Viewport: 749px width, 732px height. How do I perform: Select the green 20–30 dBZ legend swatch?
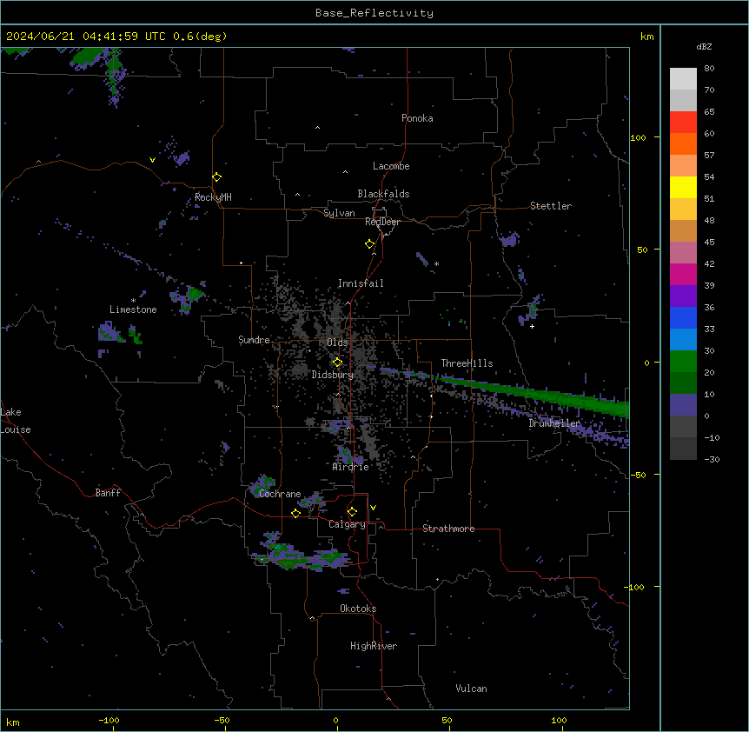click(683, 362)
